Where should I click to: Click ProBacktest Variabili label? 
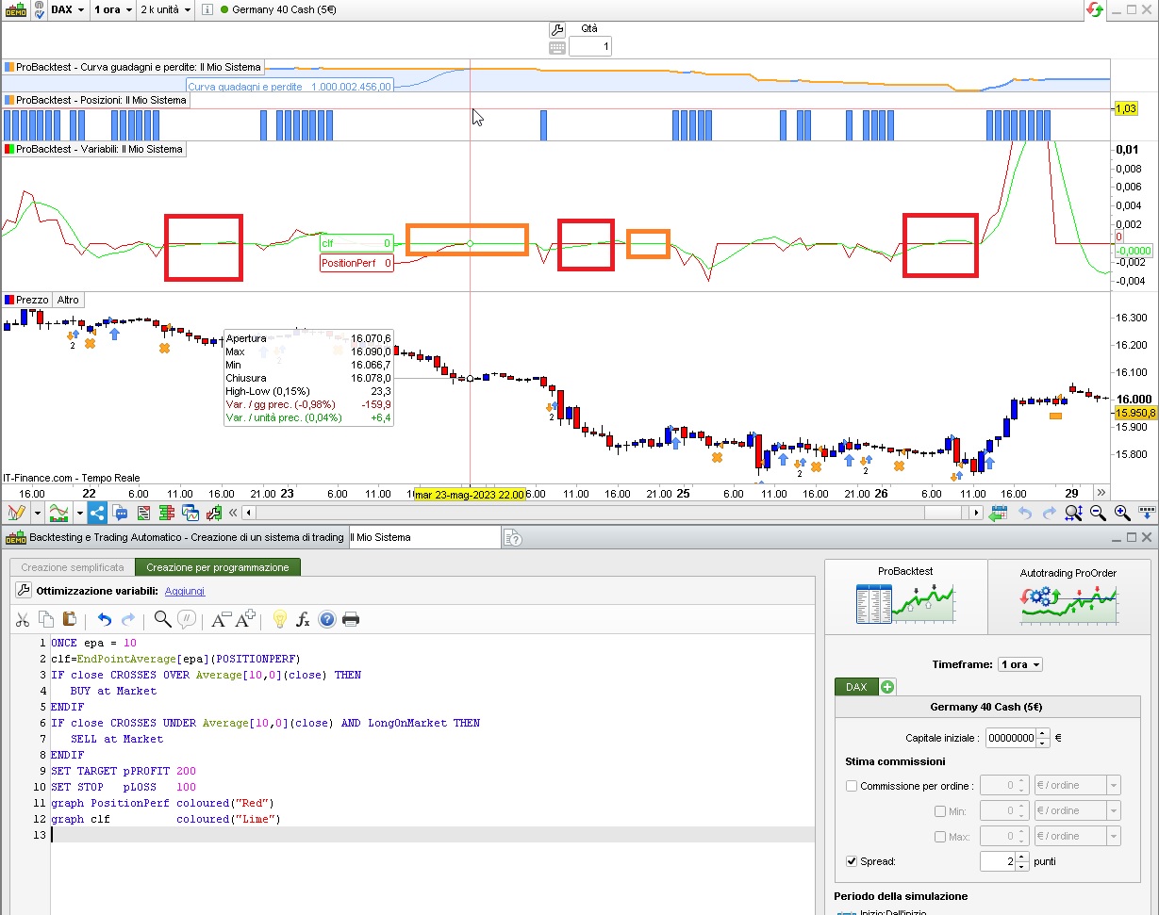tap(94, 149)
